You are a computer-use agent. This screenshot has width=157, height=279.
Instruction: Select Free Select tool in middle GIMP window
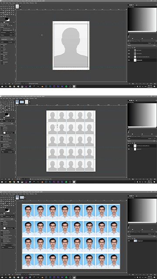tap(5, 102)
